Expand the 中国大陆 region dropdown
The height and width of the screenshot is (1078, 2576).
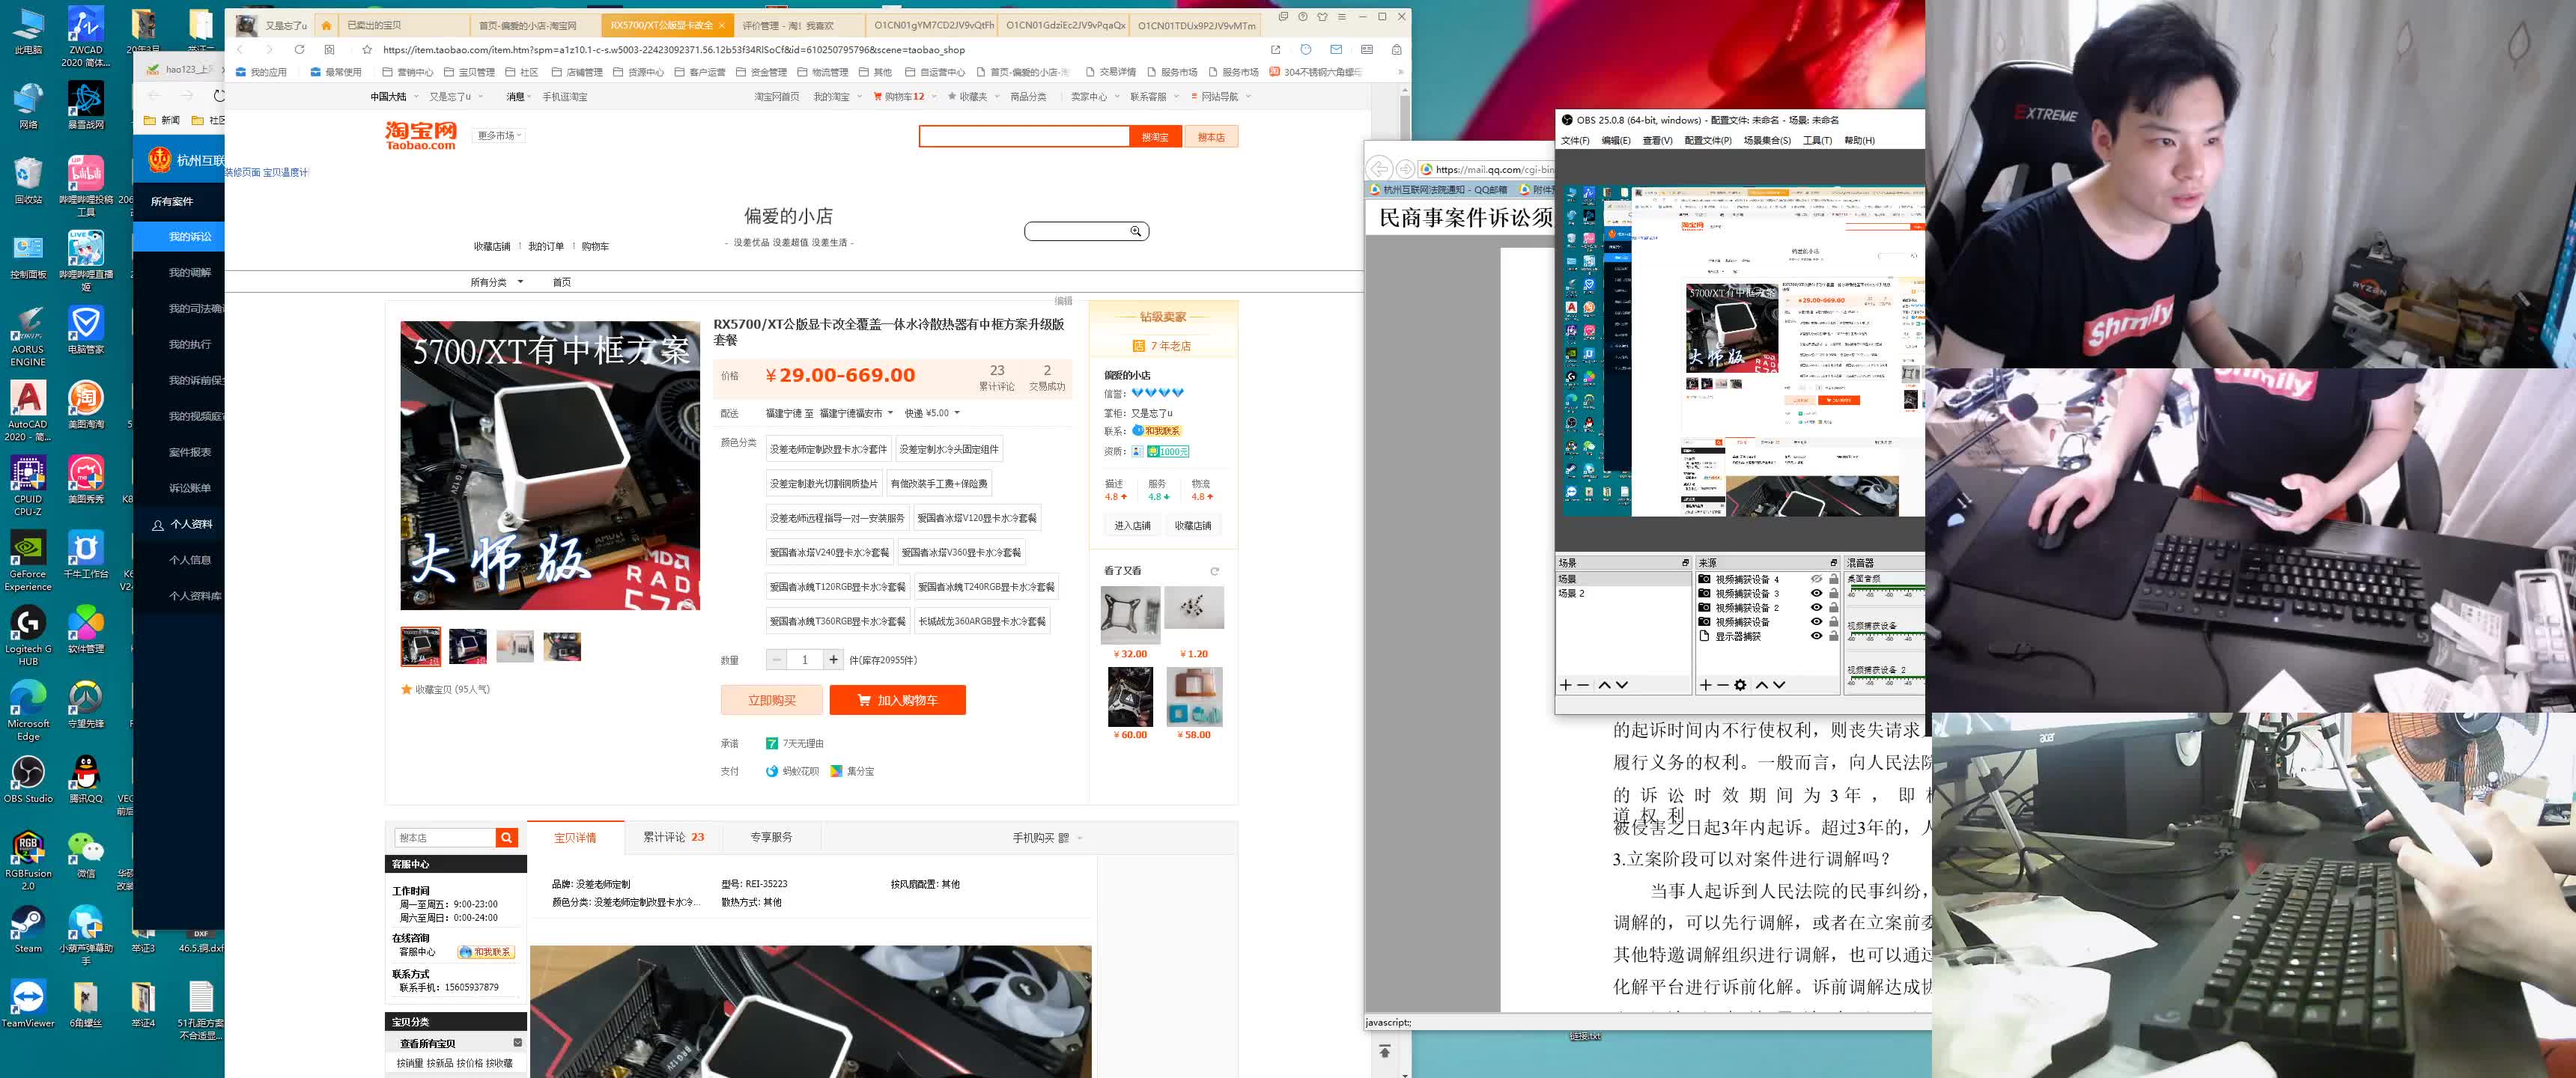coord(394,97)
